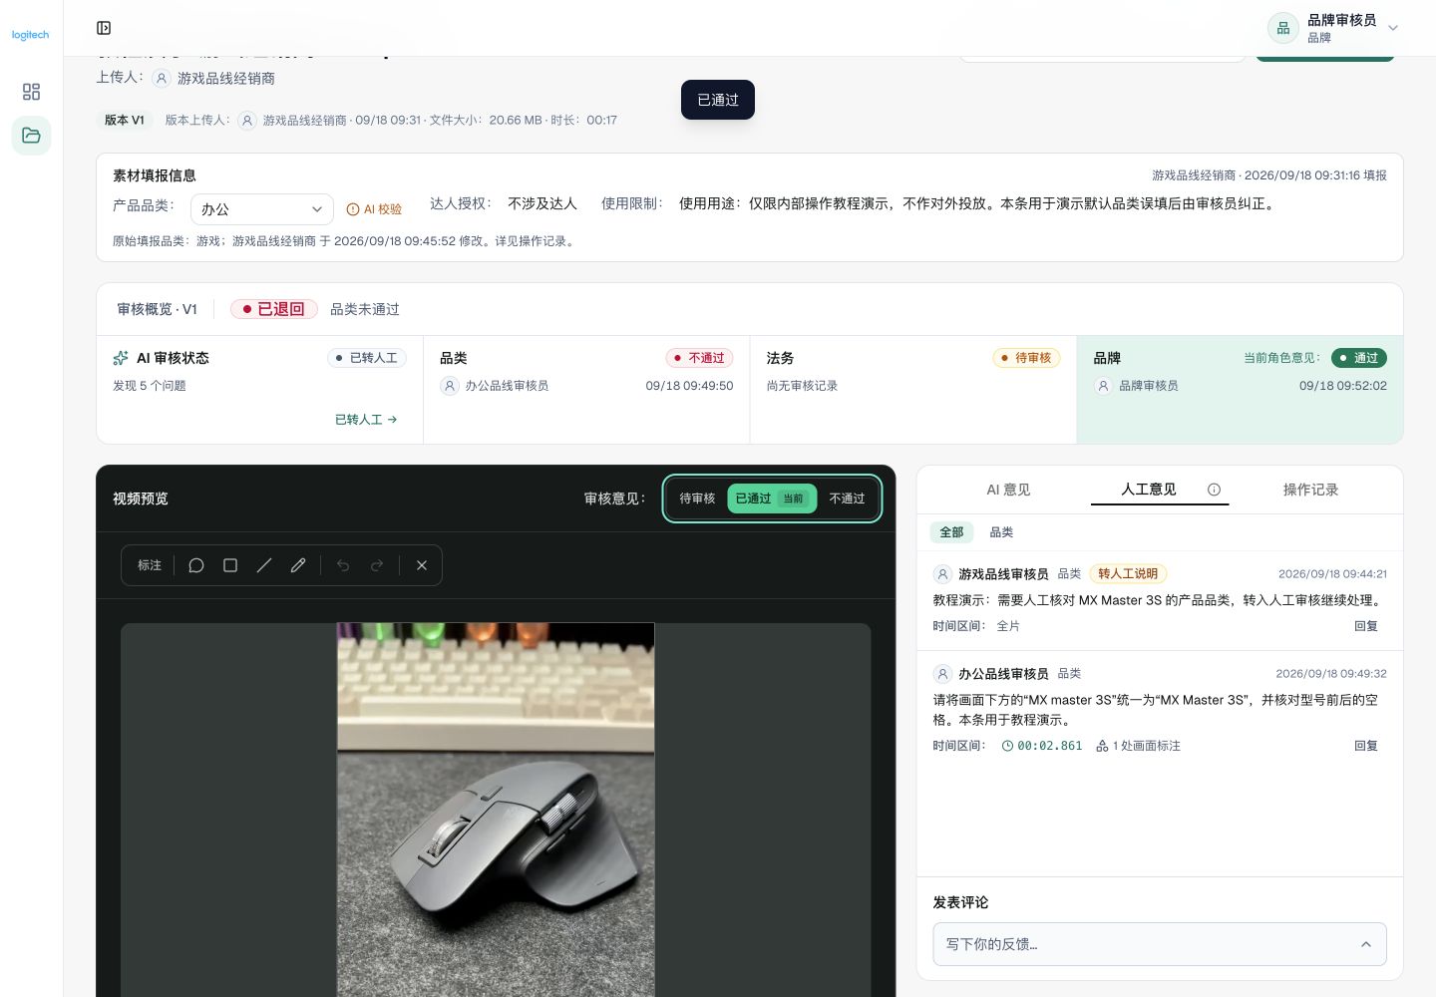Switch to the 操作记录 tab
Viewport: 1436px width, 997px height.
[x=1310, y=490]
